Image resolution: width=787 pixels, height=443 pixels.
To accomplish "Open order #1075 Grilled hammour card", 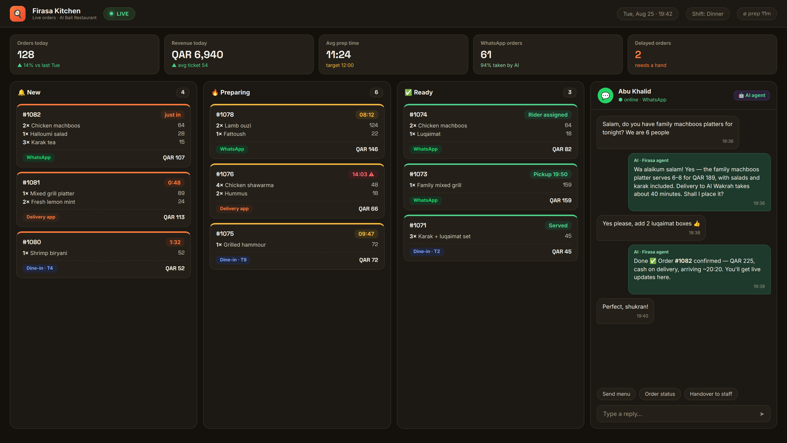I will point(297,247).
